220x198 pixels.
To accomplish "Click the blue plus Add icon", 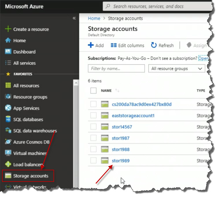I will (x=91, y=45).
